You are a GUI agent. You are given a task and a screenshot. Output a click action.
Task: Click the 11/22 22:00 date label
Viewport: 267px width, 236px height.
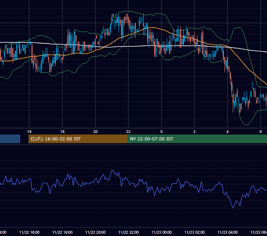click(128, 232)
